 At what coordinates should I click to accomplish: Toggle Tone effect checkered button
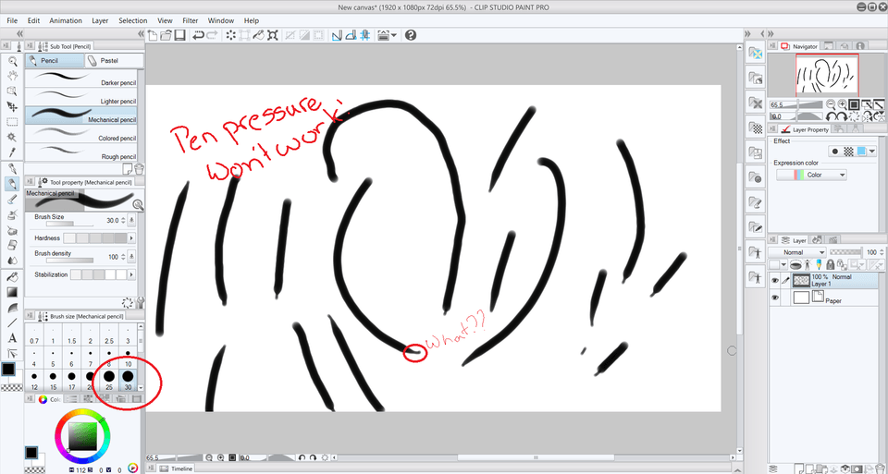pyautogui.click(x=848, y=152)
